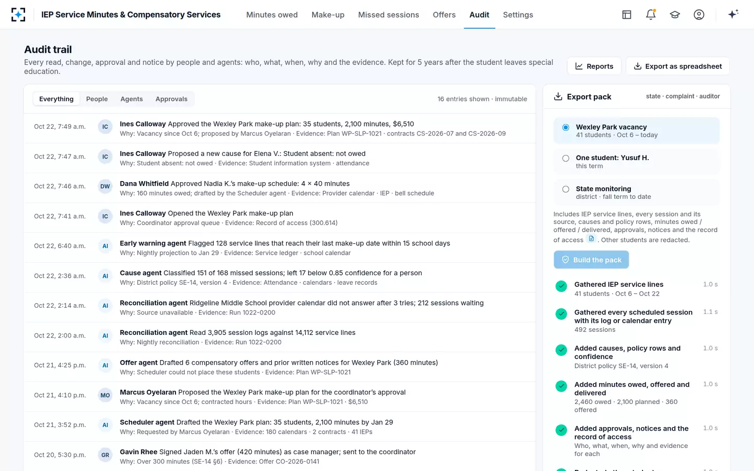Image resolution: width=754 pixels, height=471 pixels.
Task: Click the AI avatar on Offer agent entry
Action: tap(105, 365)
